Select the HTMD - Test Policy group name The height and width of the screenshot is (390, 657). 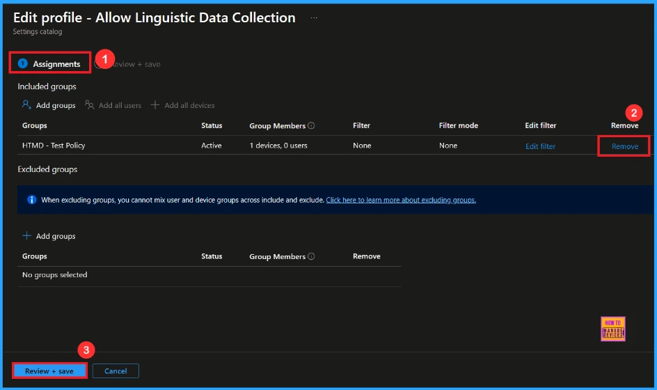(54, 146)
